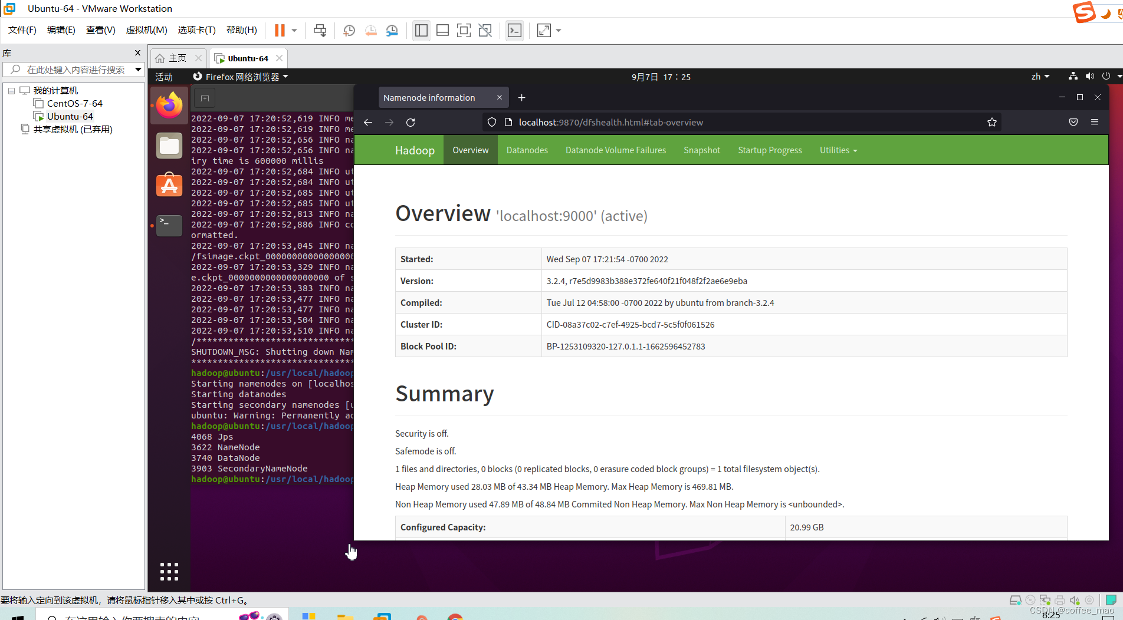Image resolution: width=1123 pixels, height=620 pixels.
Task: Switch to the Terminal in the dock
Action: (x=169, y=225)
